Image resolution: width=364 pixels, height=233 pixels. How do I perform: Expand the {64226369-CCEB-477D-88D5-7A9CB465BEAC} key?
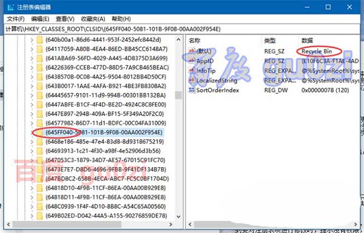pyautogui.click(x=32, y=68)
